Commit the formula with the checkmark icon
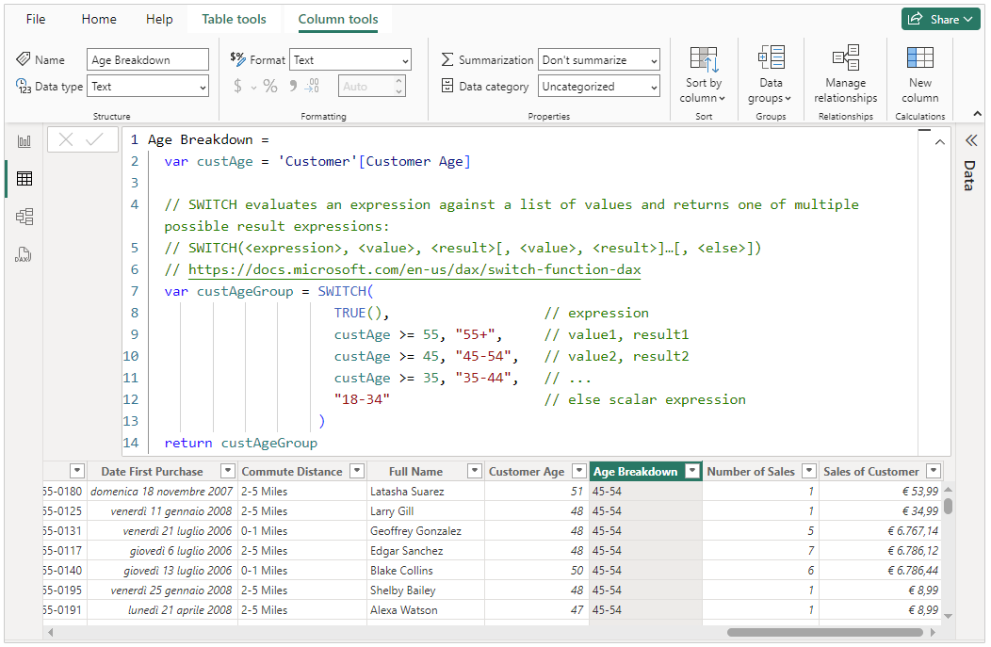Viewport: 991px width, 647px height. click(94, 139)
